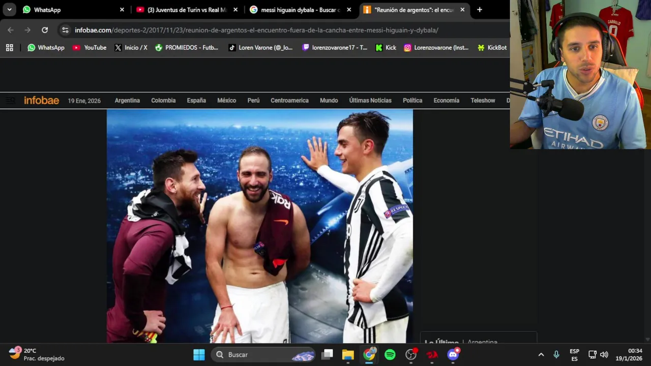
Task: Open the Lorenzovarone Instagram bookmark
Action: [x=436, y=47]
